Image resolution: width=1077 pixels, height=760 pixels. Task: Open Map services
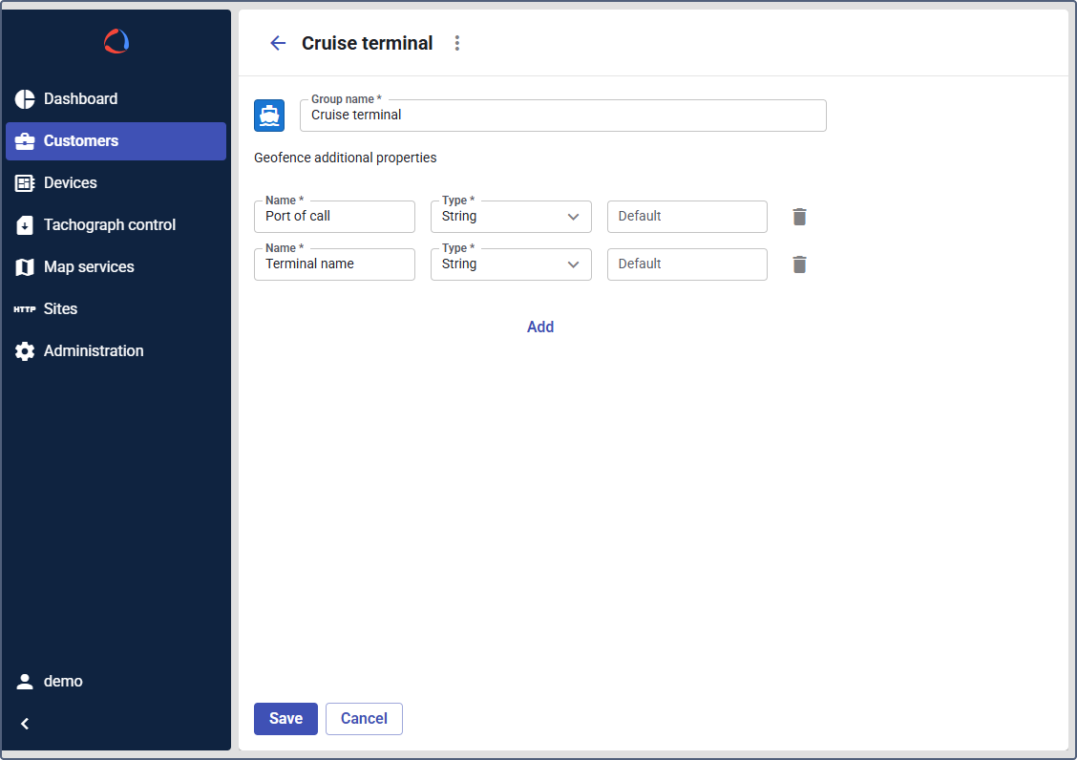click(89, 267)
